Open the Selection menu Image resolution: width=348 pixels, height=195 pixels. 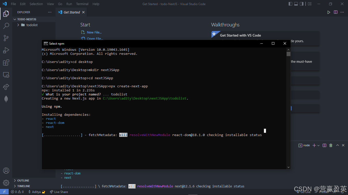tap(36, 4)
